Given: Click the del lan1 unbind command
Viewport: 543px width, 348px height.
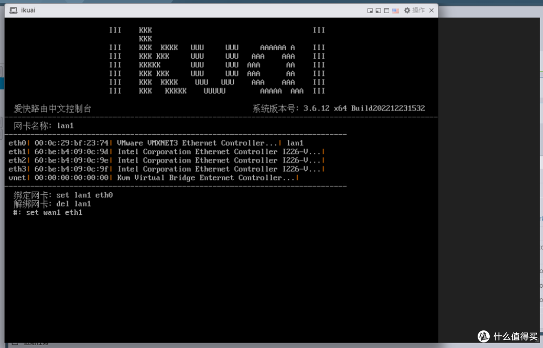Looking at the screenshot, I should pyautogui.click(x=51, y=204).
